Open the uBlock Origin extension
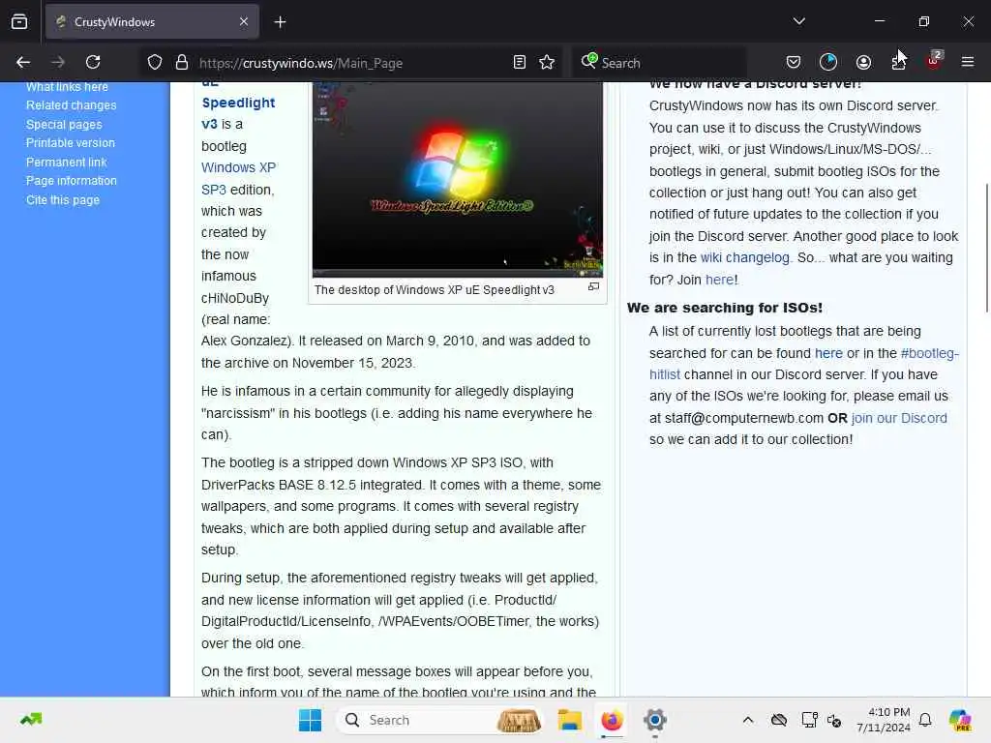Viewport: 991px width, 743px height. [934, 61]
